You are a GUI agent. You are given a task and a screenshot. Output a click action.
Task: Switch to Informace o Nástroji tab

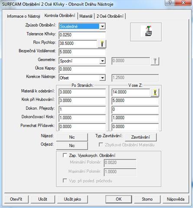pyautogui.click(x=23, y=16)
